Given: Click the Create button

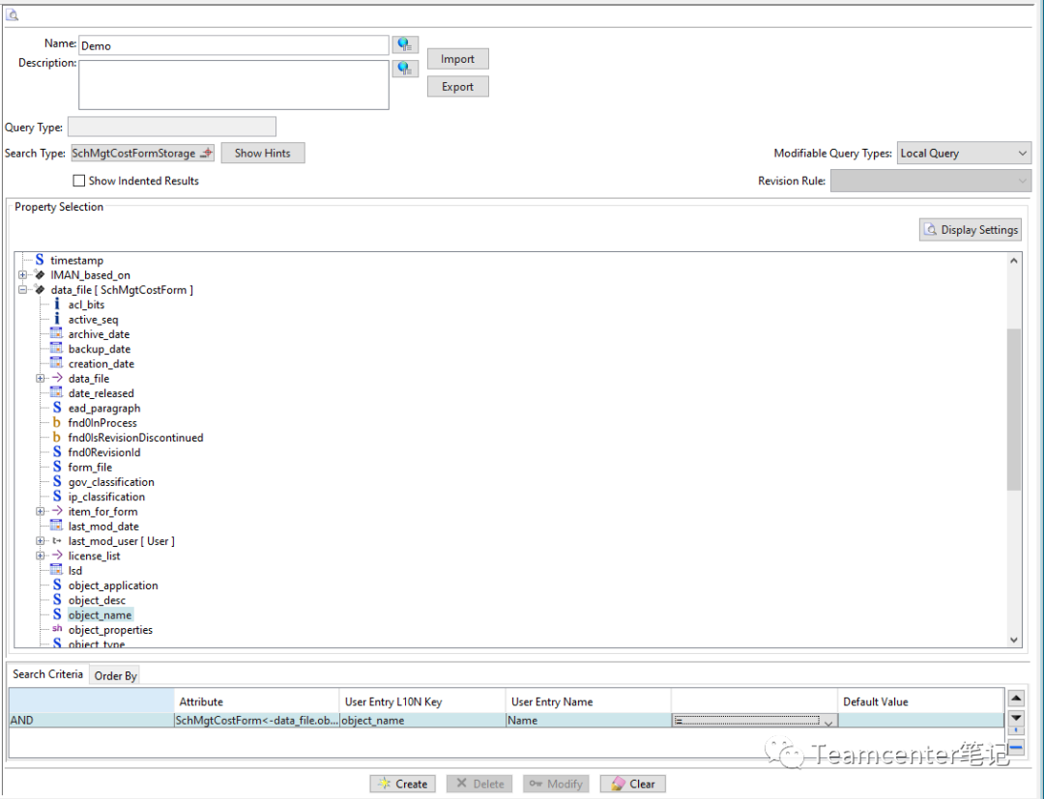Looking at the screenshot, I should [402, 784].
